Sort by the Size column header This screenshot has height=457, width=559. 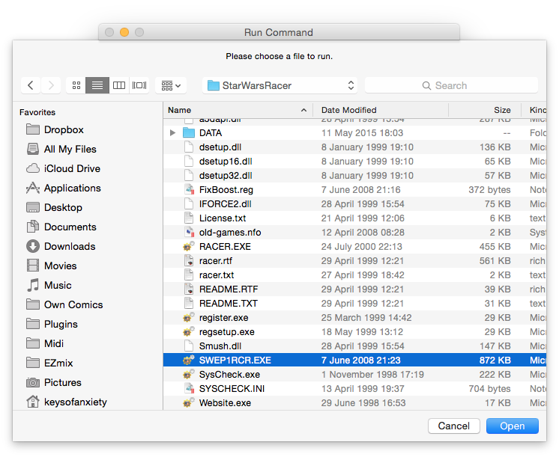(x=485, y=110)
